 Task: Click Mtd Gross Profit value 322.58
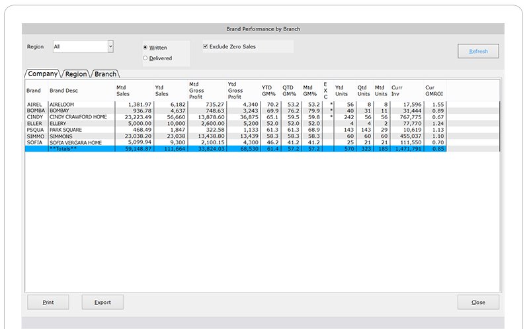point(215,130)
